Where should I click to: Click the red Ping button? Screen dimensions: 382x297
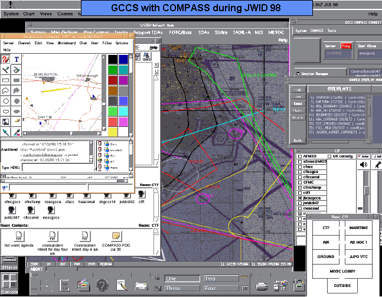(x=346, y=46)
